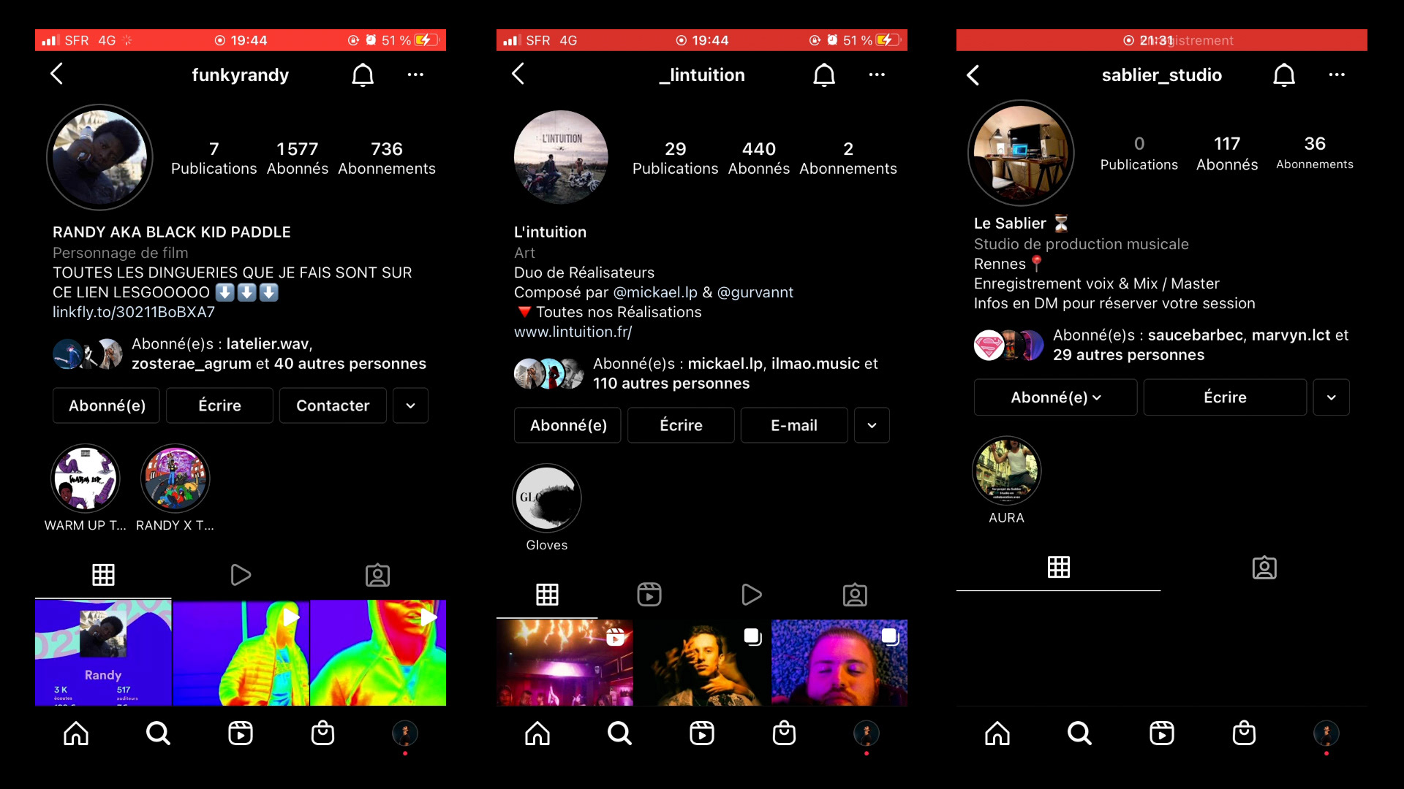The width and height of the screenshot is (1404, 789).
Task: View 117 Abonnés on sablier_studio
Action: 1227,153
